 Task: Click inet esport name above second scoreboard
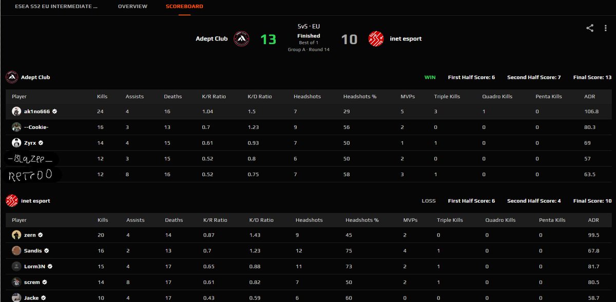(35, 201)
